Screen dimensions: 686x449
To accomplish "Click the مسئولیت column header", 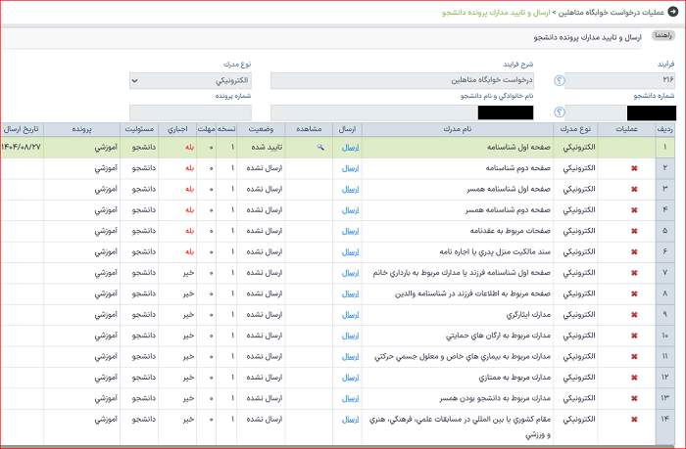I will pyautogui.click(x=139, y=129).
